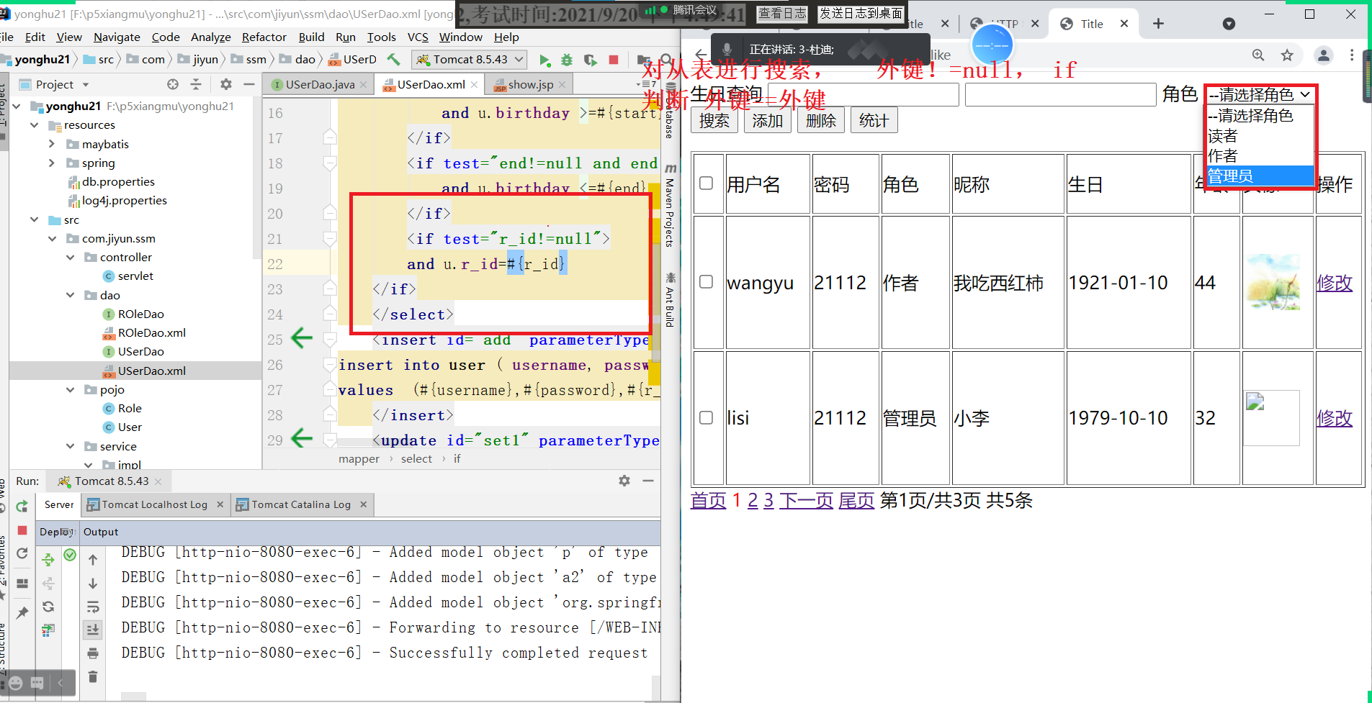Select ROleDao.xml in the project tree

(151, 332)
